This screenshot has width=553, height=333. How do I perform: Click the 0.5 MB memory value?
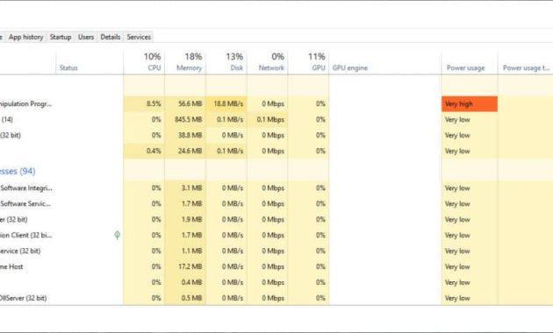tap(191, 298)
